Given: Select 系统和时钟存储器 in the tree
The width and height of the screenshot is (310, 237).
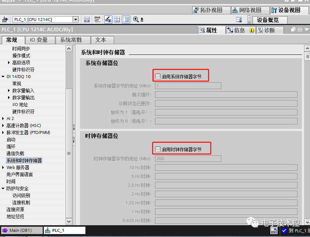Looking at the screenshot, I should [24, 160].
